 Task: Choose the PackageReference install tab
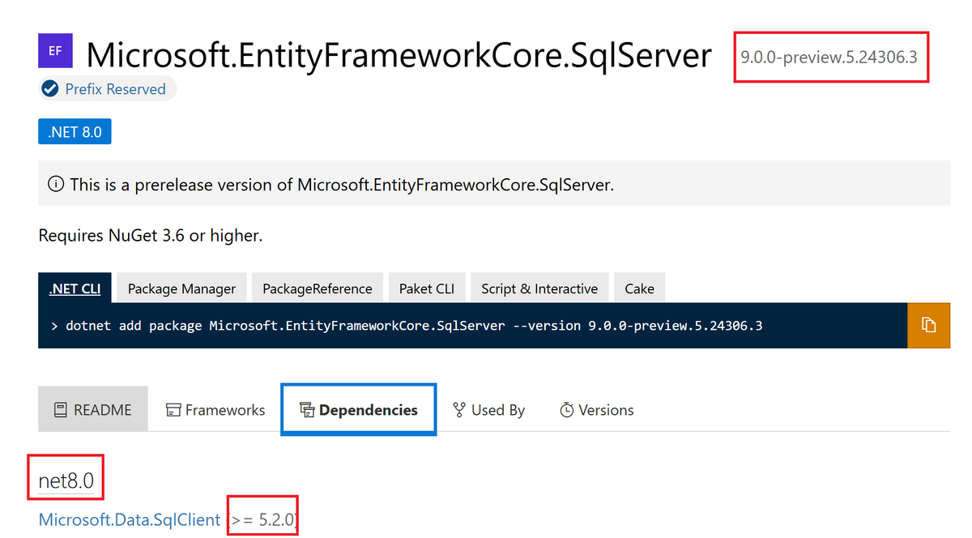click(x=318, y=288)
